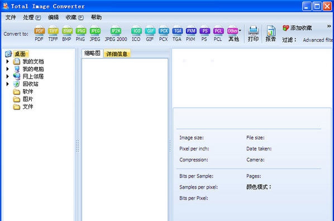
Task: Select the PCL format icon
Action: point(218,33)
